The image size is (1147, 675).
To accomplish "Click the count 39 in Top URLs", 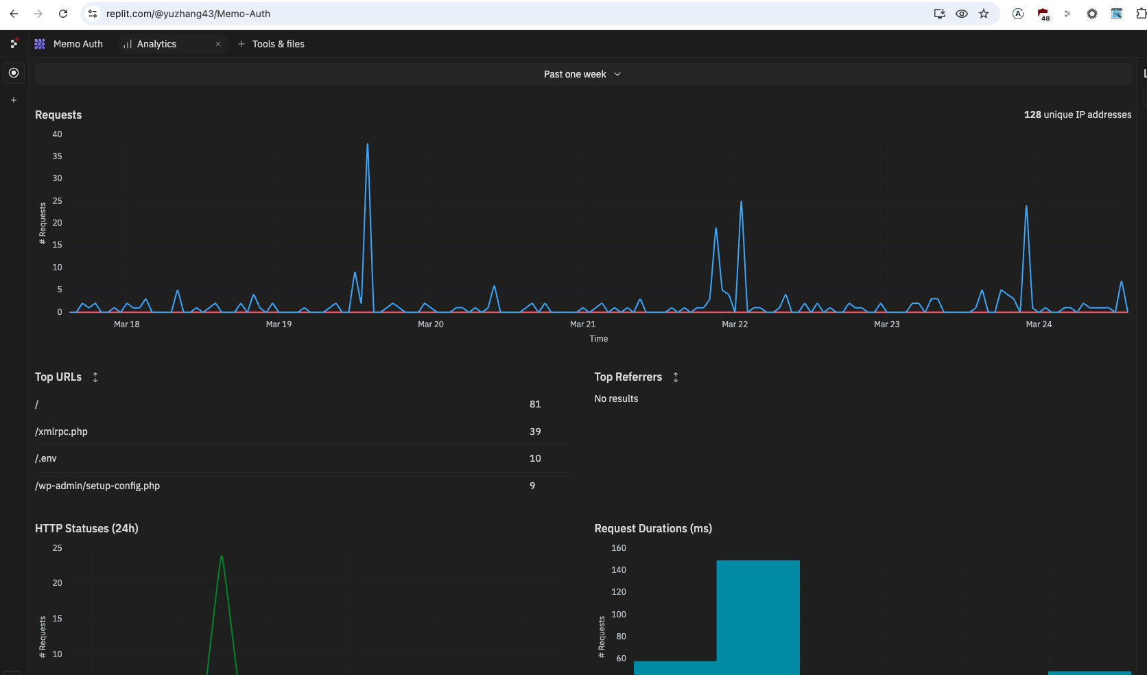I will point(535,431).
